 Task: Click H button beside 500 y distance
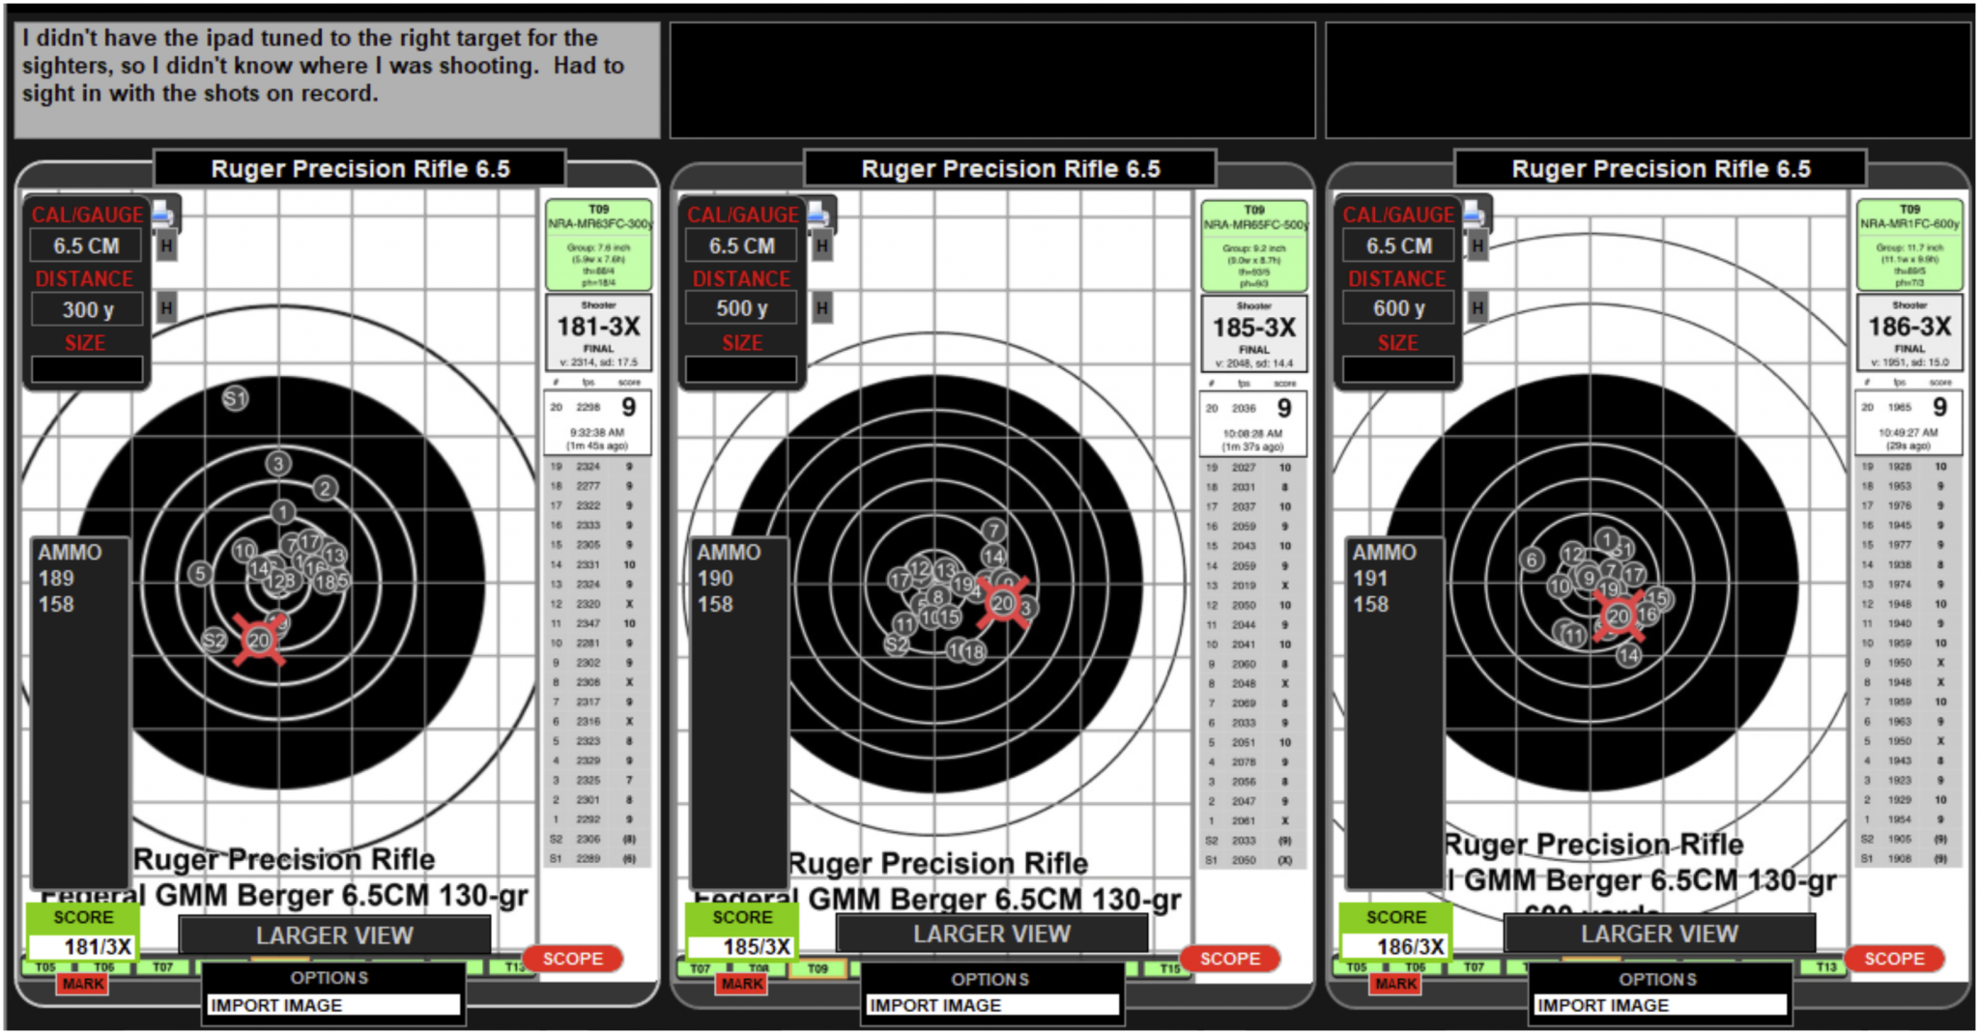coord(821,308)
